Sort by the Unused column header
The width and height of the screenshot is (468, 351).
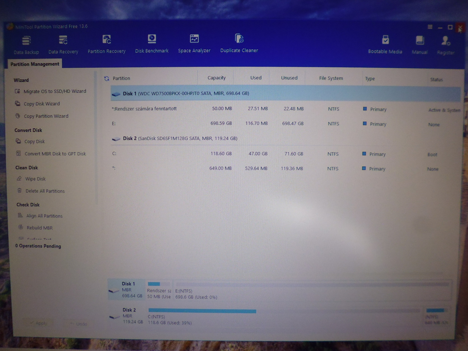(289, 78)
